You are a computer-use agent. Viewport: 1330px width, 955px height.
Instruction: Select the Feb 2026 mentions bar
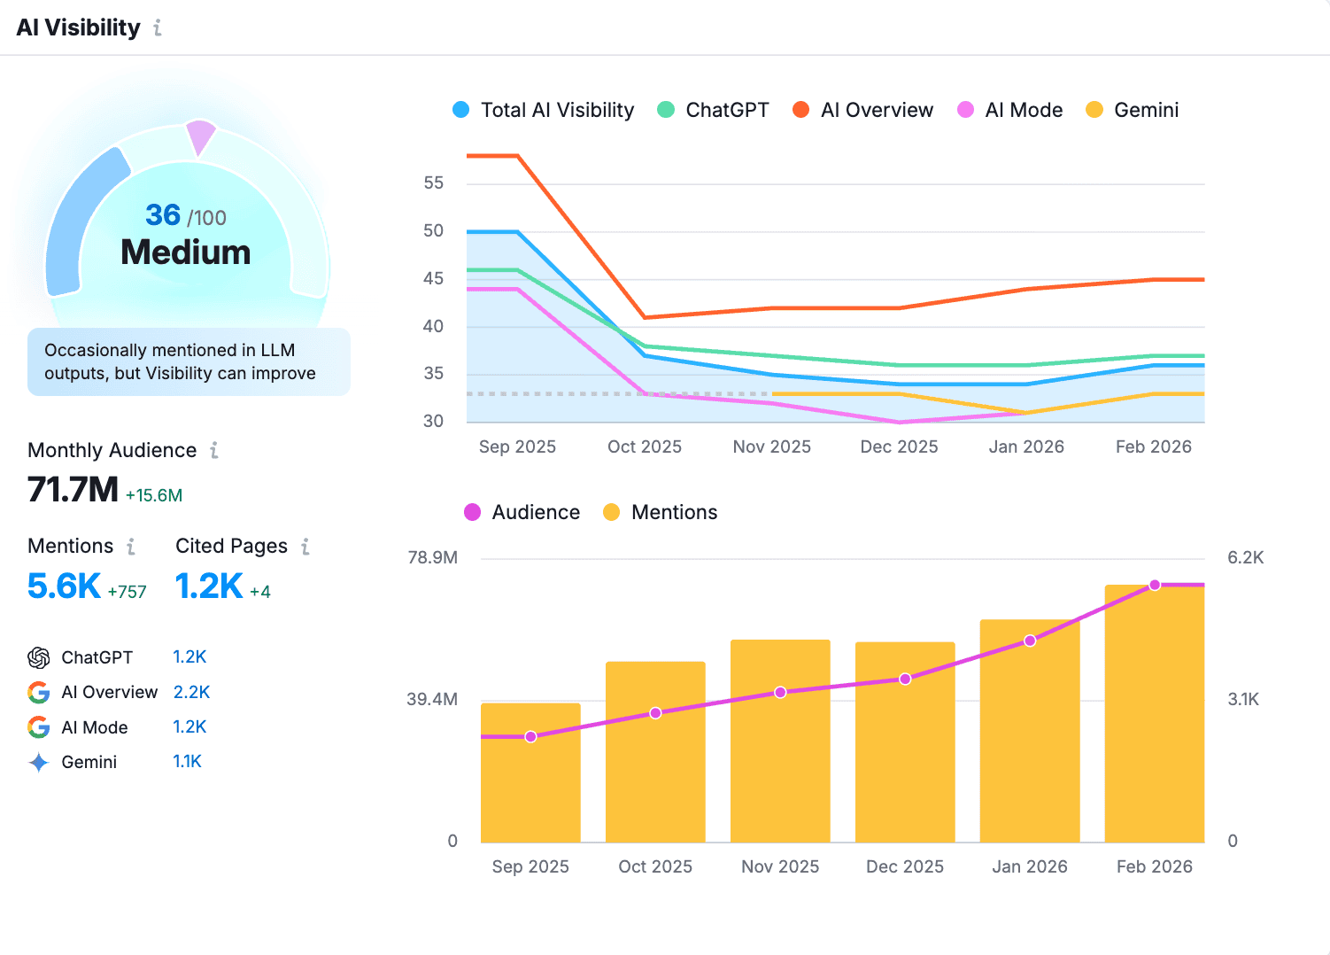pyautogui.click(x=1155, y=714)
